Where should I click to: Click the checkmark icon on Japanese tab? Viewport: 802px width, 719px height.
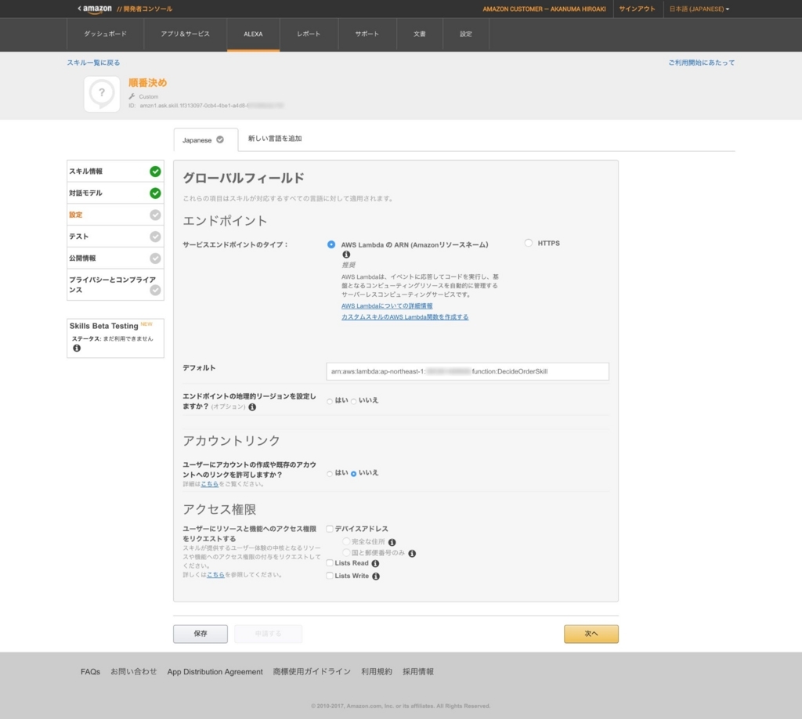pyautogui.click(x=220, y=139)
